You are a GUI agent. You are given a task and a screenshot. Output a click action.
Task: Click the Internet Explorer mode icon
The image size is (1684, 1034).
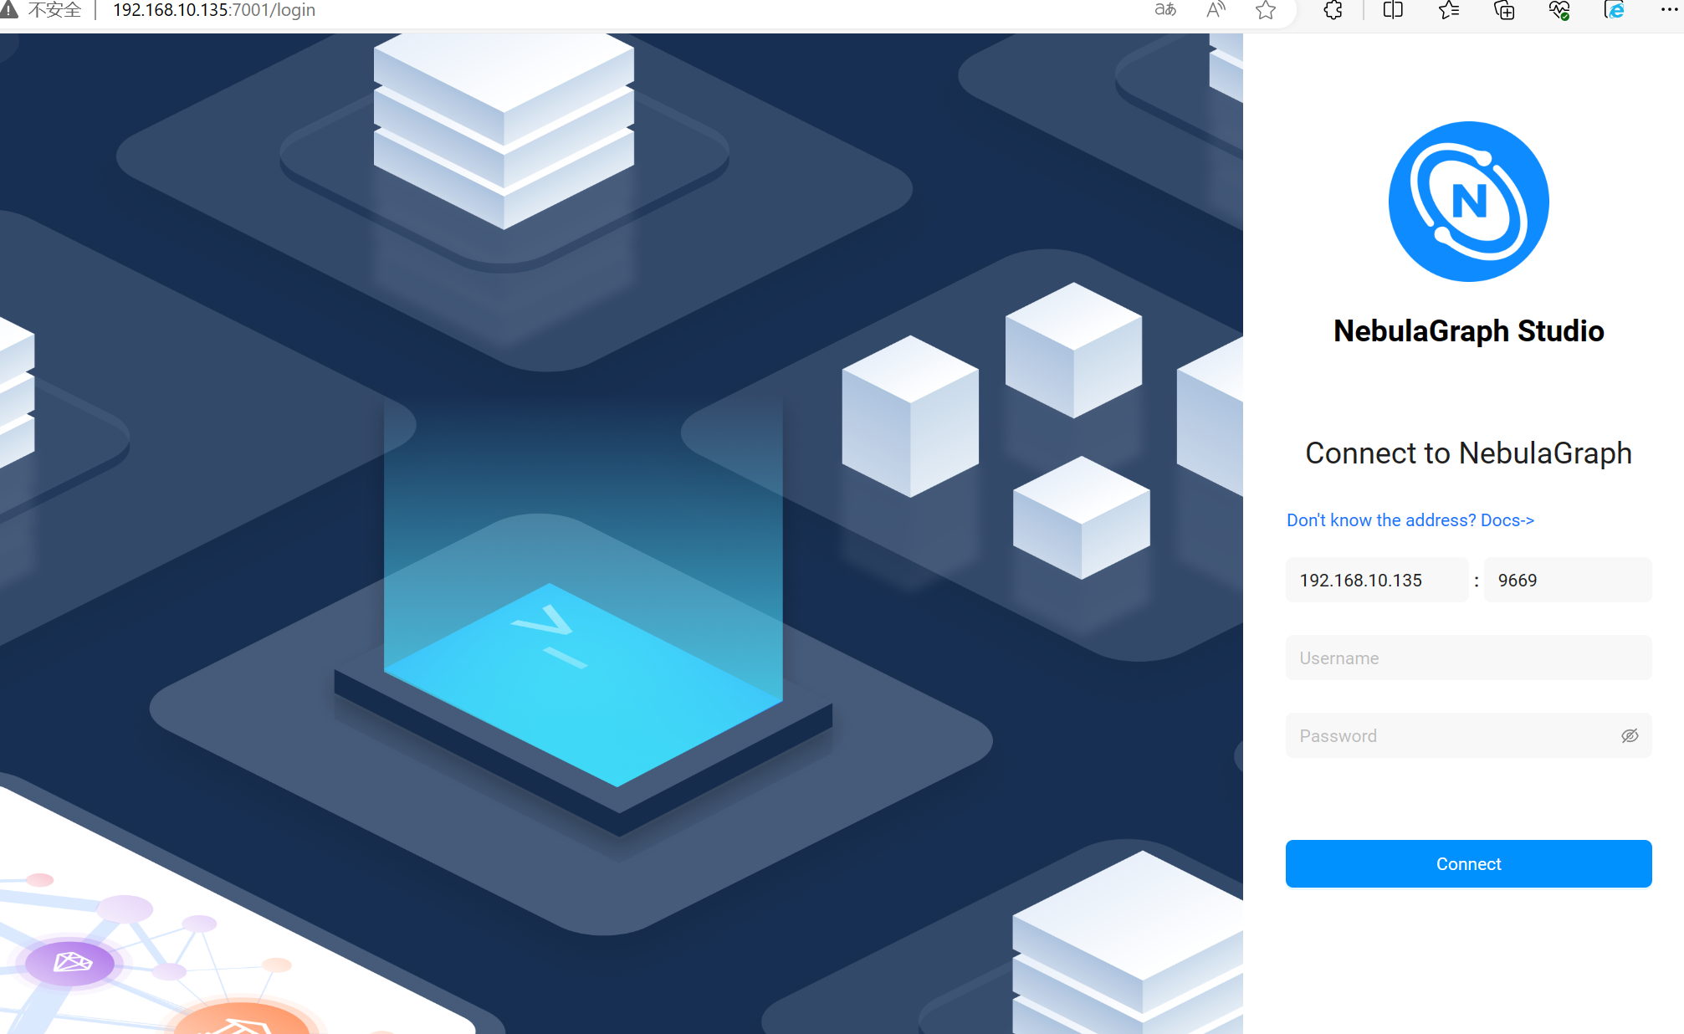tap(1615, 10)
